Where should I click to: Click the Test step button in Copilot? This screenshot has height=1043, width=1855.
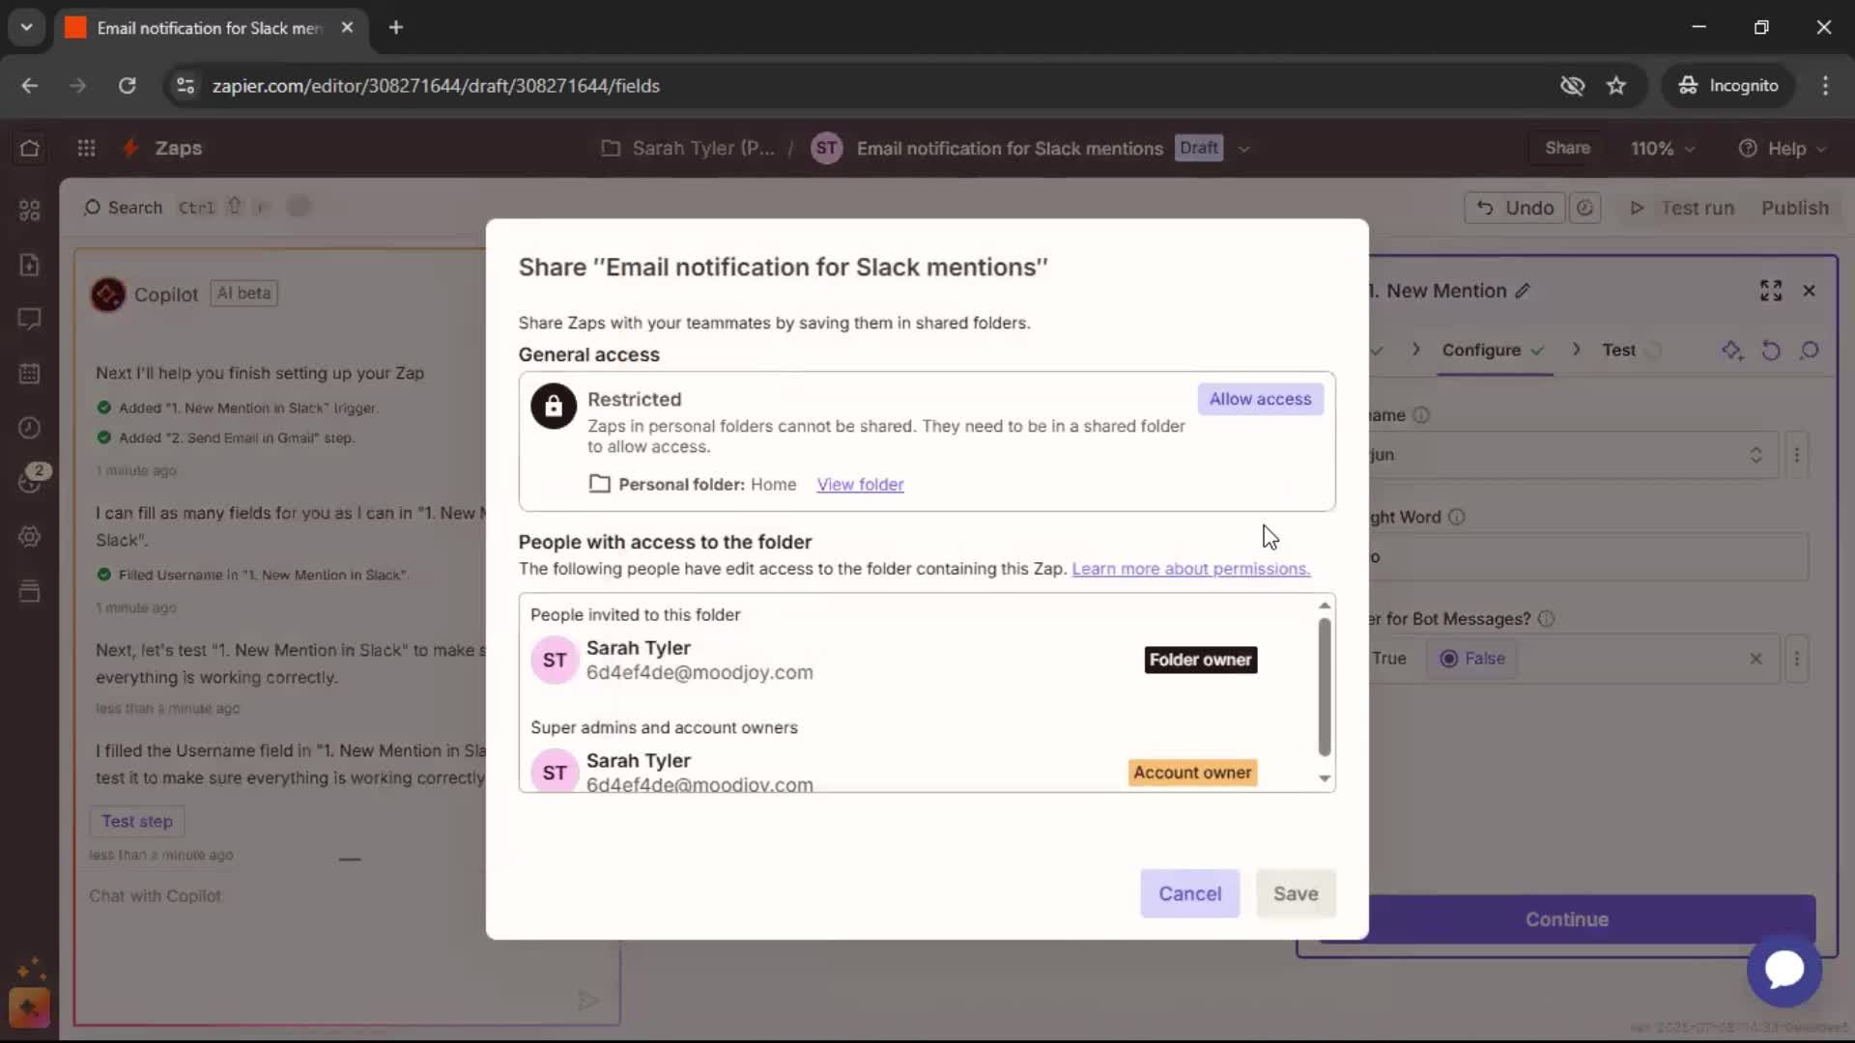tap(137, 821)
